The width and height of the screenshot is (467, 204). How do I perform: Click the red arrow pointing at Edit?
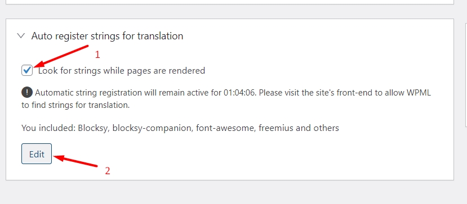coord(75,161)
